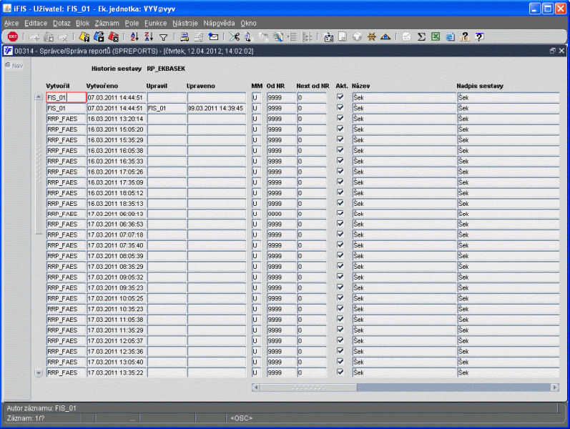
Task: Click the cancel query red folder icon
Action: tap(114, 36)
